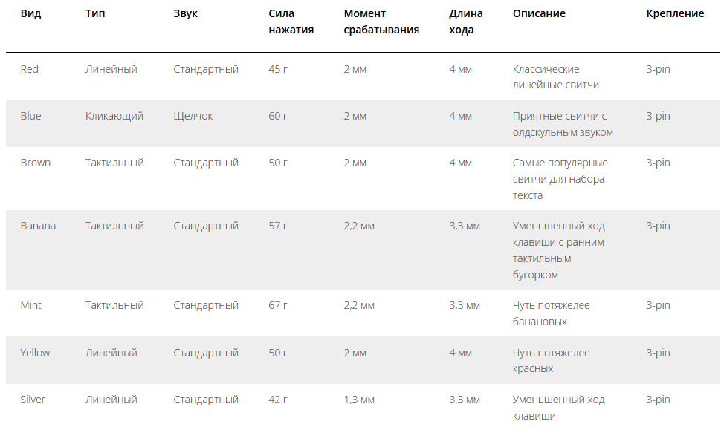Click the 'Длина хода' column header
Image resolution: width=721 pixels, height=427 pixels.
(466, 22)
